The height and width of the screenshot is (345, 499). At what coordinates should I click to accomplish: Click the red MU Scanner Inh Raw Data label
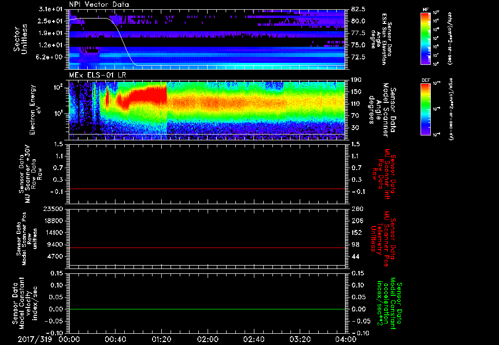(383, 174)
